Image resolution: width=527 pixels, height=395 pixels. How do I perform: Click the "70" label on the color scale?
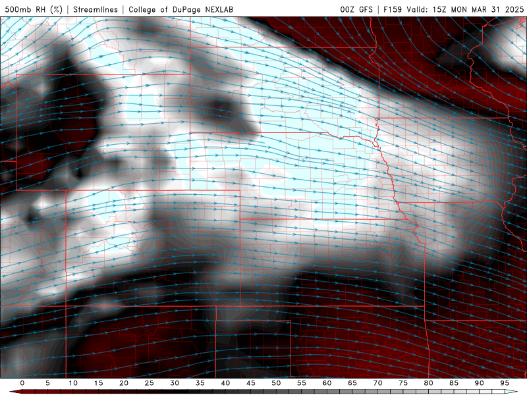point(377,383)
